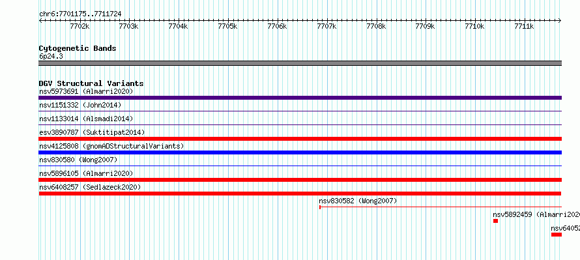Image resolution: width=580 pixels, height=260 pixels.
Task: Click the 6p24.3 band label
Action: tap(51, 56)
